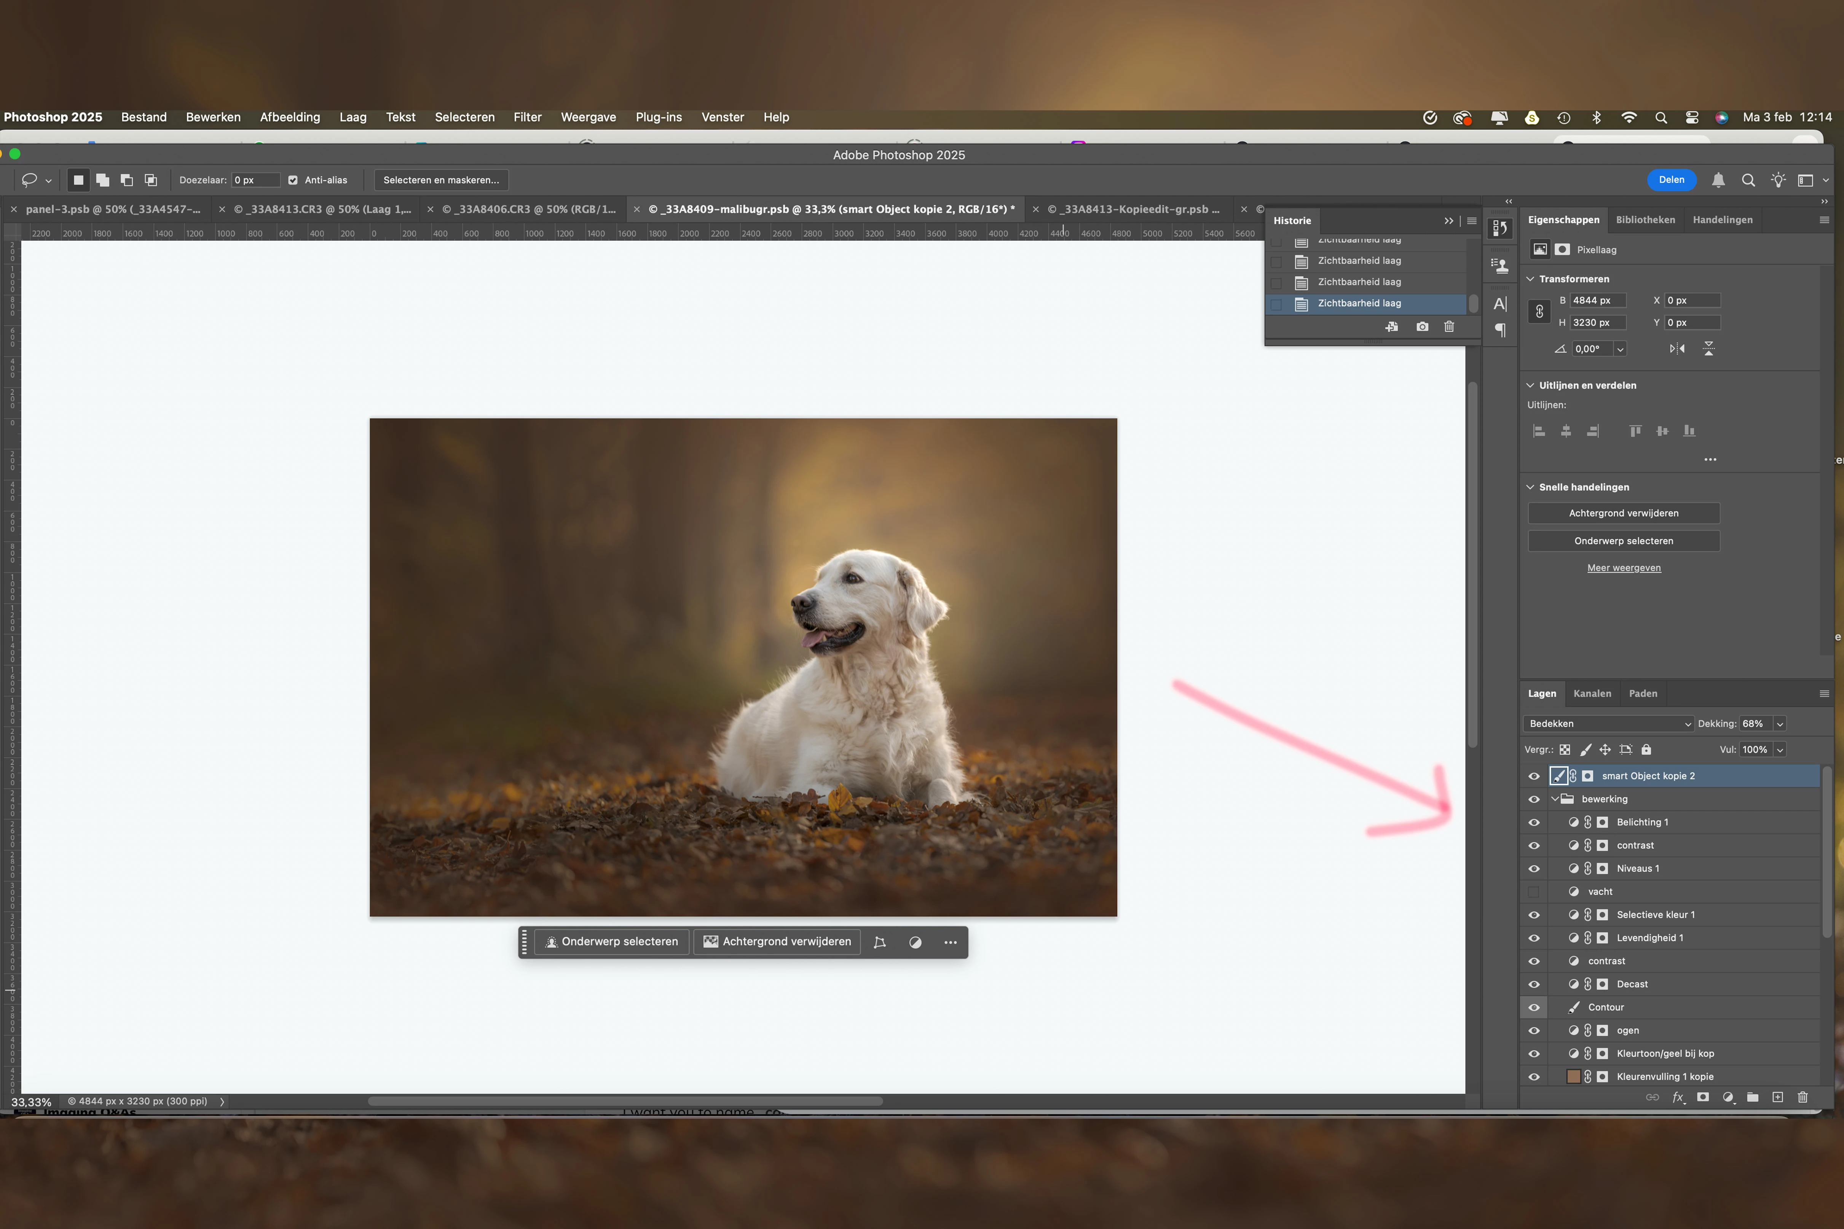Open the Filter menu
The width and height of the screenshot is (1844, 1229).
click(x=527, y=117)
